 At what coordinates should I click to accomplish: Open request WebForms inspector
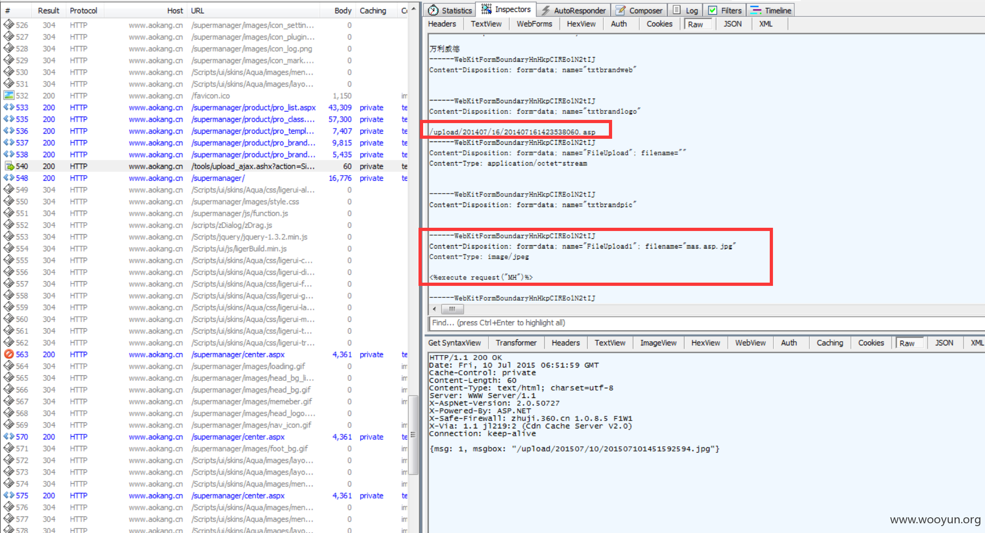point(534,24)
